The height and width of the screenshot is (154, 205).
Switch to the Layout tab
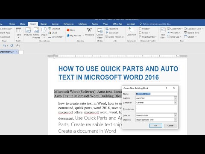(55, 24)
